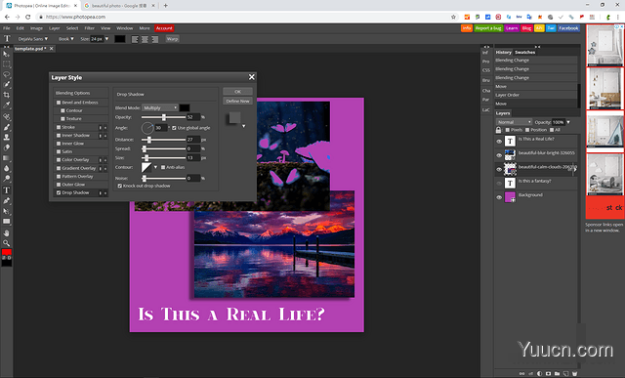Align text right in options bar
The height and width of the screenshot is (378, 625).
tap(154, 39)
